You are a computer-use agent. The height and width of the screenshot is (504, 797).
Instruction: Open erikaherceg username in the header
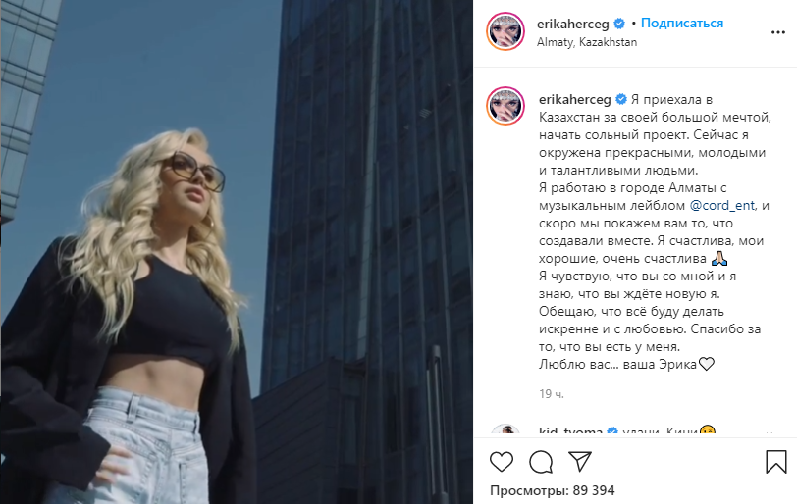point(573,24)
